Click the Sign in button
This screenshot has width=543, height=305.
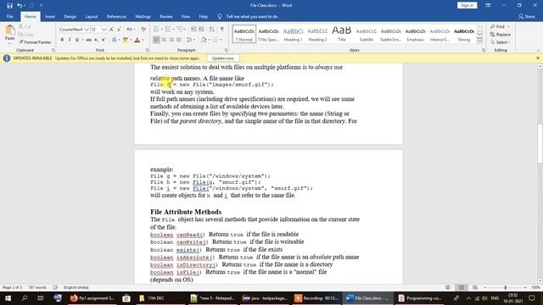(467, 5)
